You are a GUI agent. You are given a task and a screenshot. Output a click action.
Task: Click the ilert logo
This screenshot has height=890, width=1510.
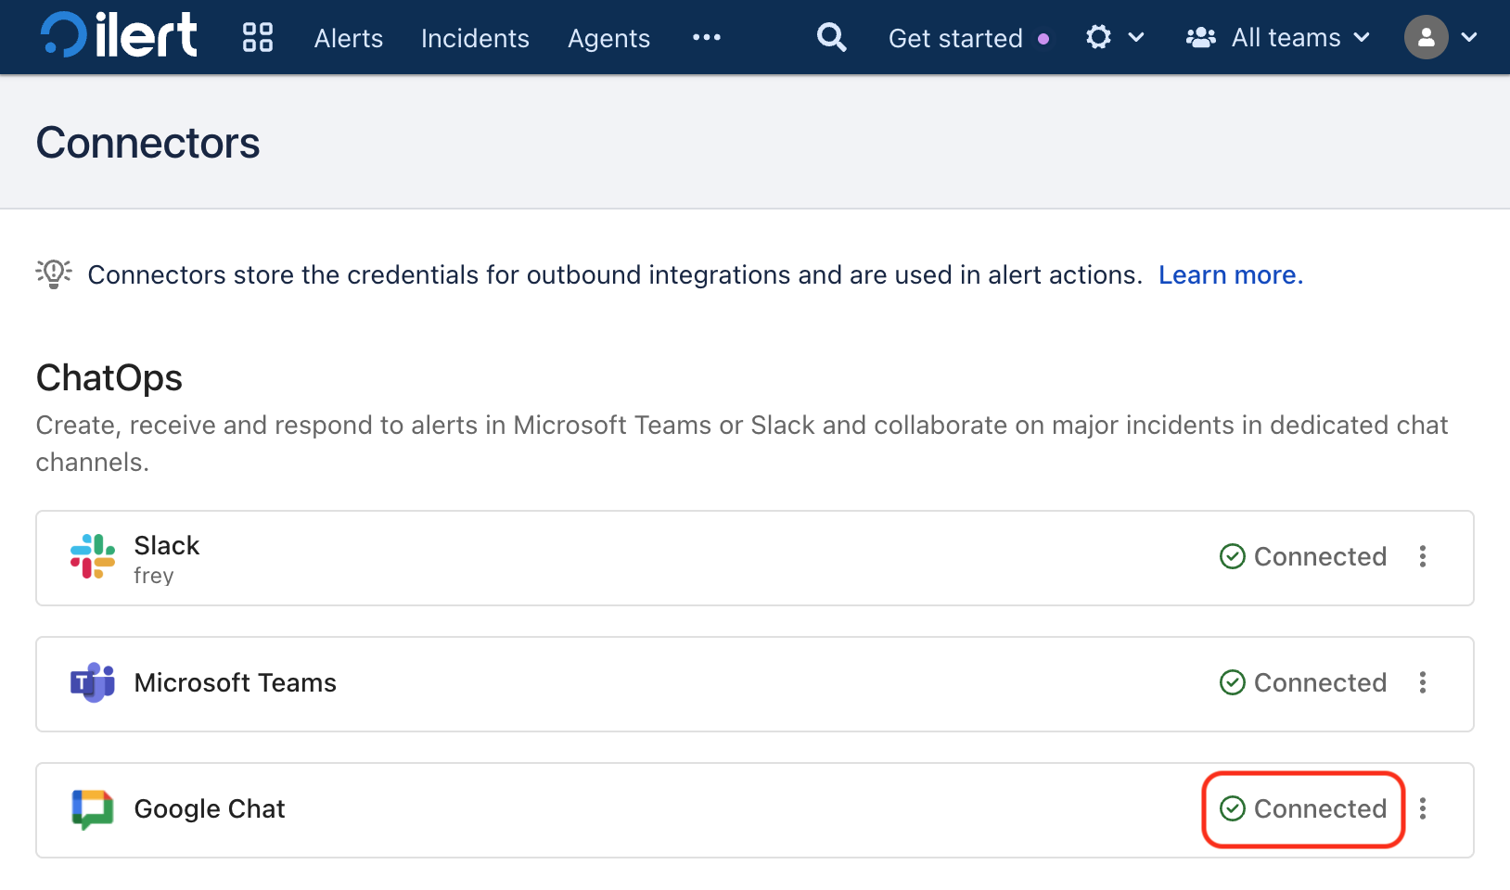[x=119, y=37]
